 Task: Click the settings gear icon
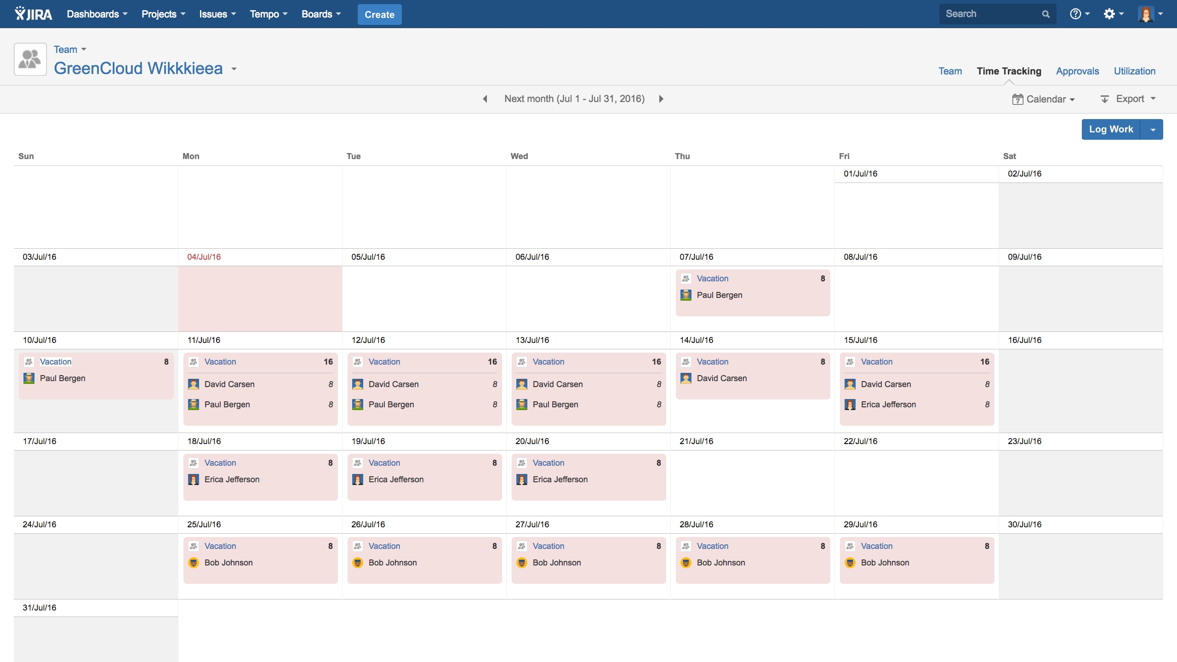point(1110,14)
